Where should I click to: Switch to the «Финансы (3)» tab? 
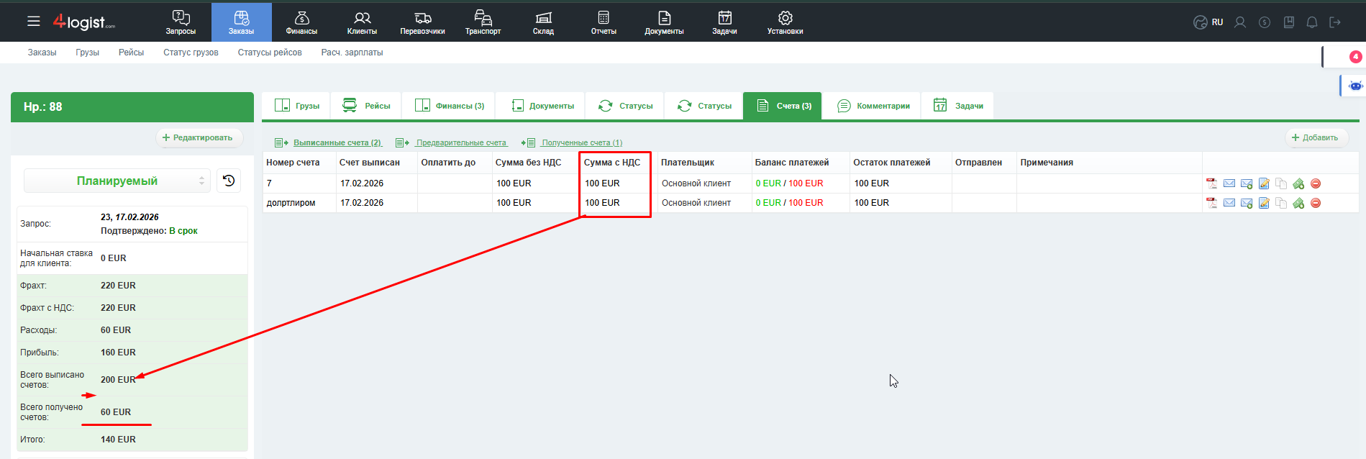pyautogui.click(x=450, y=106)
